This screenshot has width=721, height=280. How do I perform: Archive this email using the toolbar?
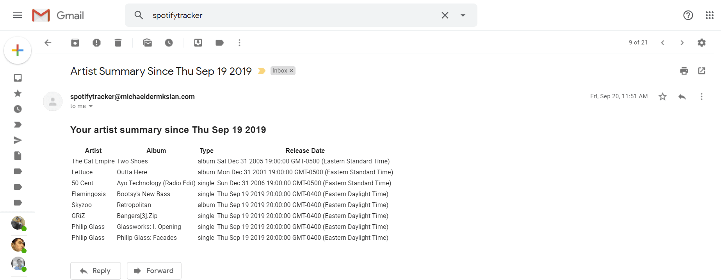coord(75,43)
